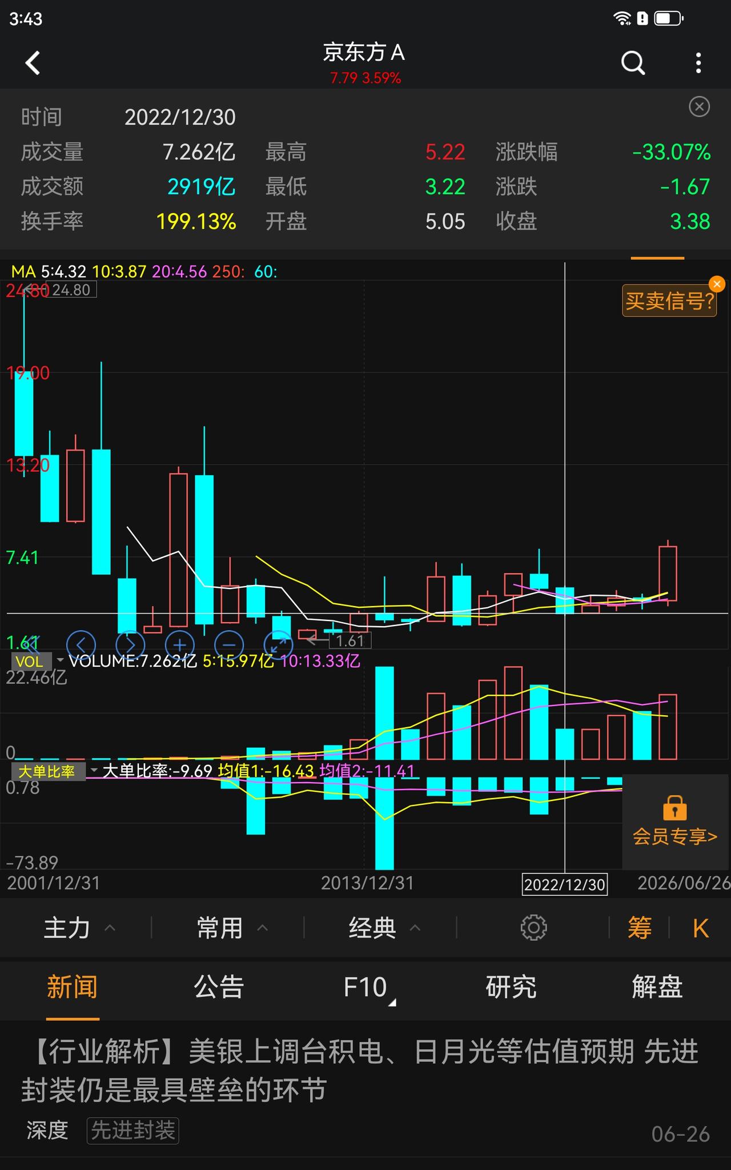
Task: Switch to the 解盘 tab
Action: [657, 987]
